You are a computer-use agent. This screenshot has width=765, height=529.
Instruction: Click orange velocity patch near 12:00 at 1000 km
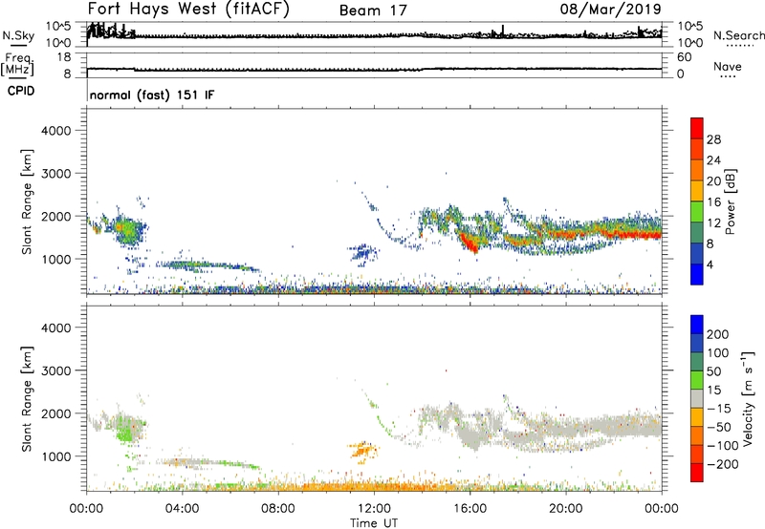click(363, 450)
